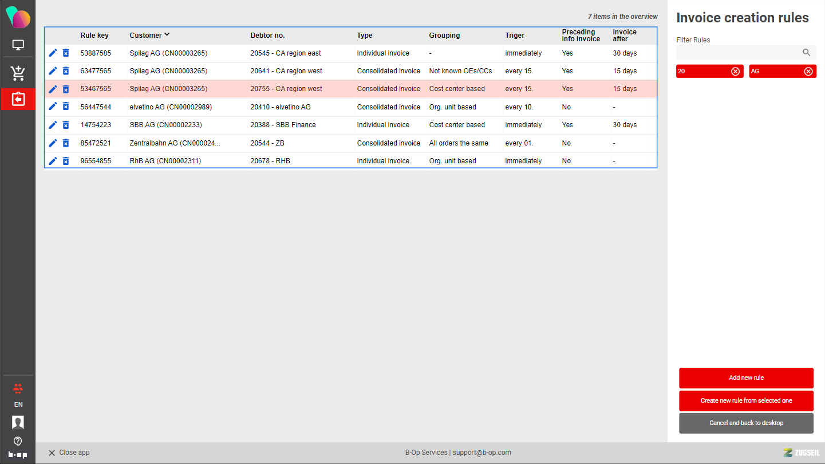Switch language via EN selector
Viewport: 825px width, 464px height.
tap(18, 404)
